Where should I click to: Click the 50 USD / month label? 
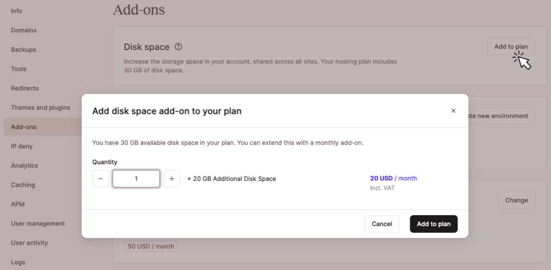pos(151,246)
